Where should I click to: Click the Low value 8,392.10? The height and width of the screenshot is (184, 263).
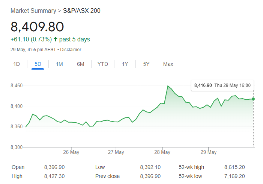click(150, 167)
